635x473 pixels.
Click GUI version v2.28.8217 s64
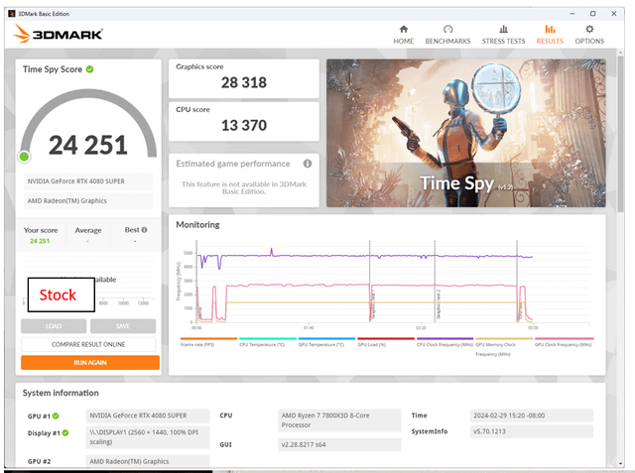[339, 444]
